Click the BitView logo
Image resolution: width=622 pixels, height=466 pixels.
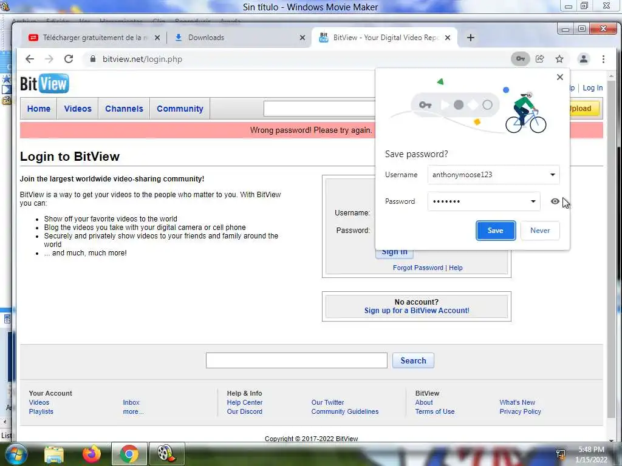click(44, 84)
